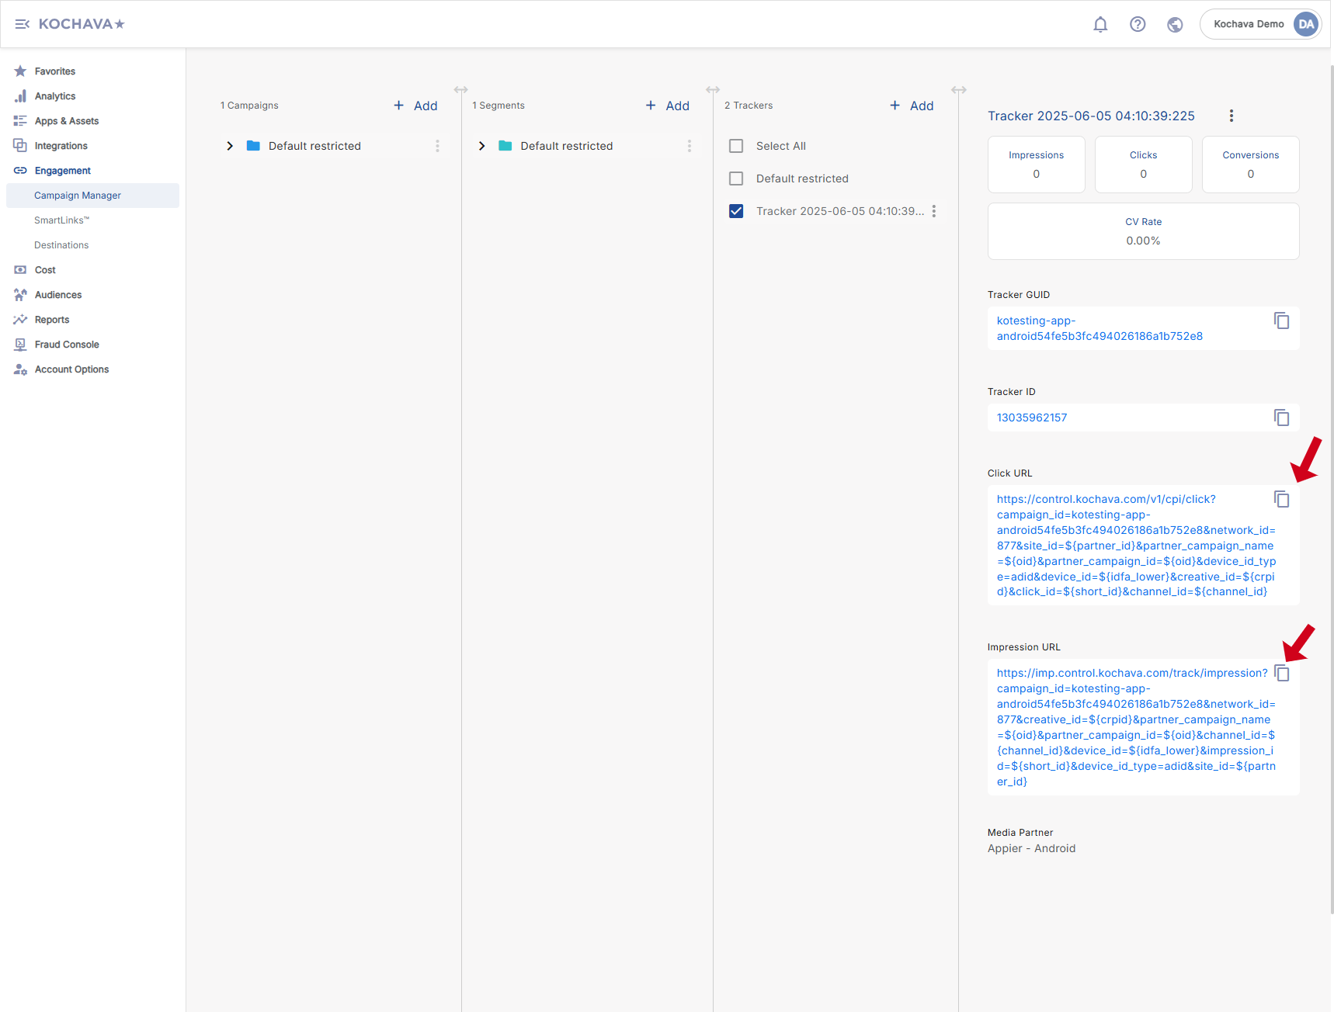Uncheck the Tracker 2025-06-05 checkbox

[x=736, y=211]
